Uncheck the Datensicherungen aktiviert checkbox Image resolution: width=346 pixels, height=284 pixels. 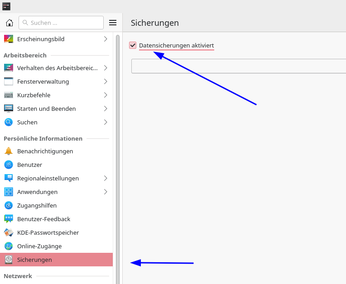click(133, 45)
